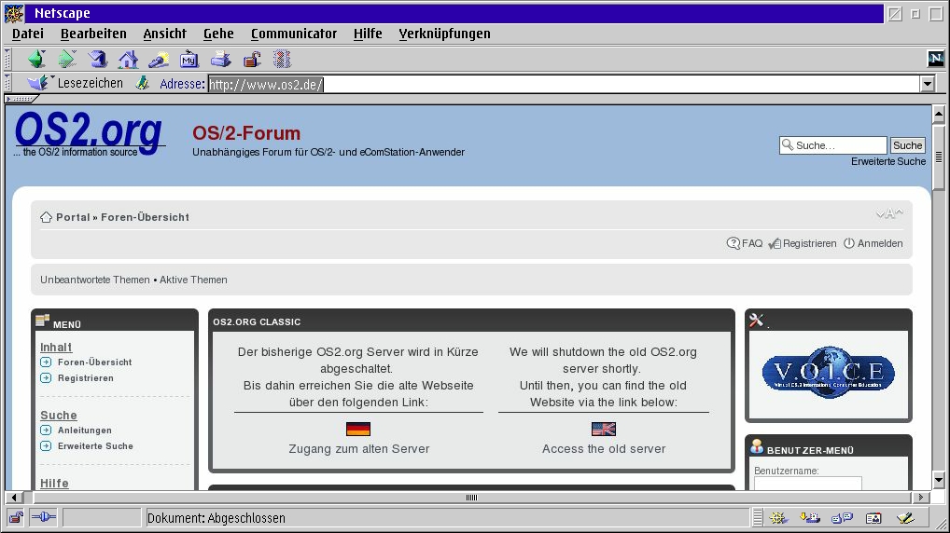This screenshot has width=950, height=533.
Task: Open the Unbeantwortete Themen link
Action: click(95, 280)
